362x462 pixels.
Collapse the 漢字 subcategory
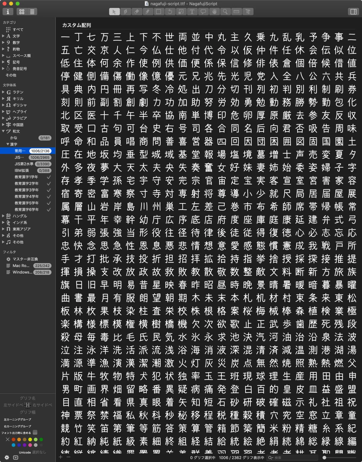pos(8,144)
